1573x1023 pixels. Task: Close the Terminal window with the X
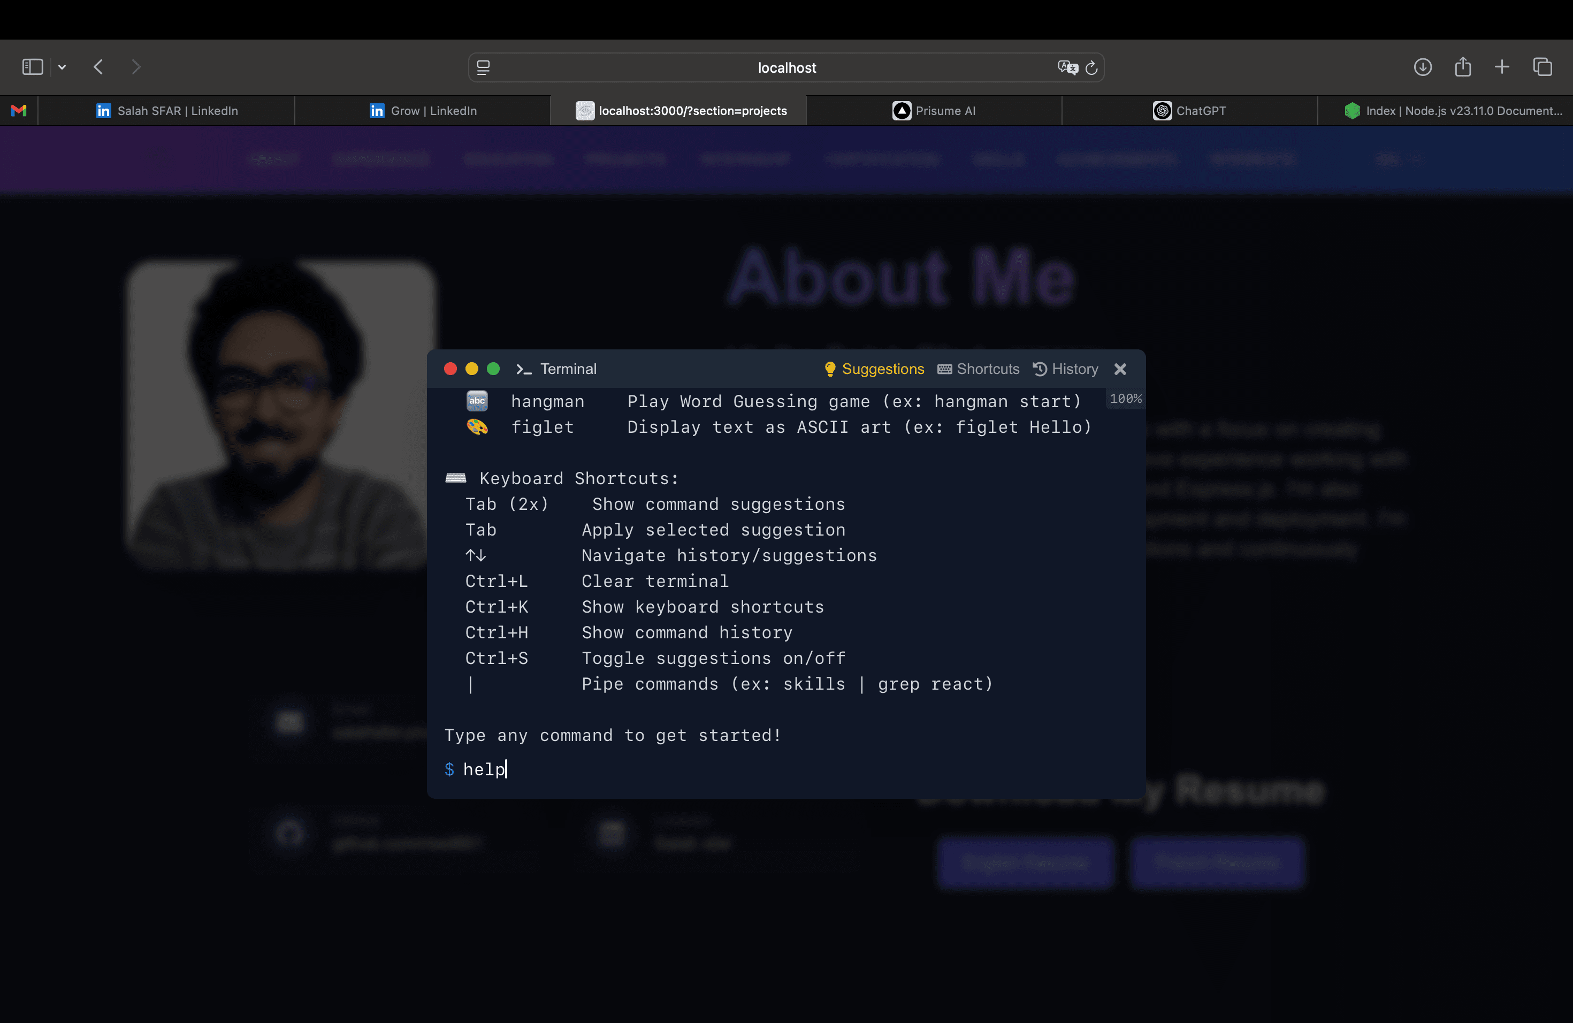click(x=1120, y=369)
